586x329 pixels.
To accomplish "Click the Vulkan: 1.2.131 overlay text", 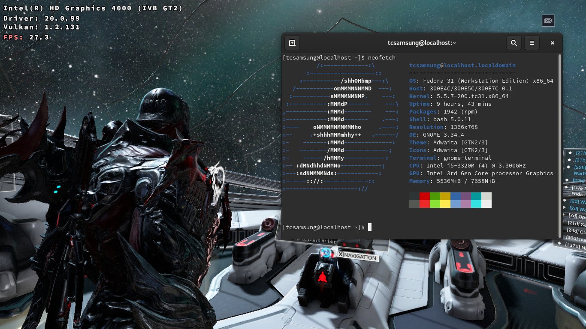I will (42, 27).
